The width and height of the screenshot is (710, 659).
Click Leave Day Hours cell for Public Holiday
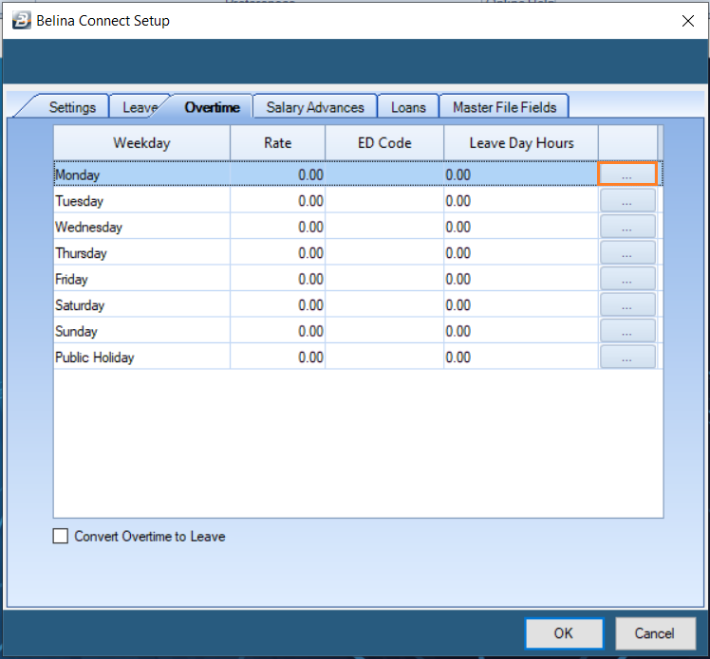click(521, 357)
